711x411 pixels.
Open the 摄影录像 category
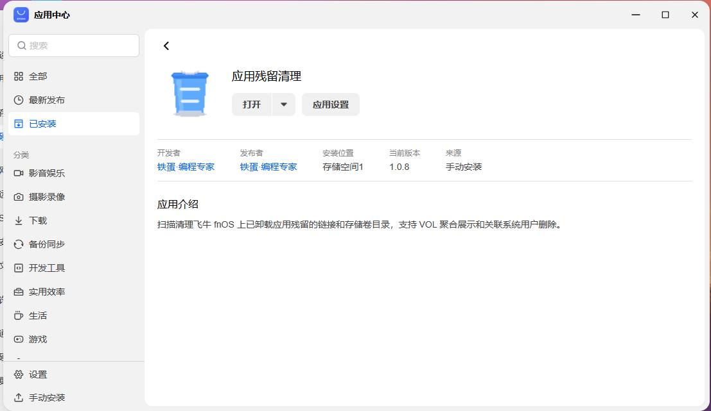pos(74,197)
